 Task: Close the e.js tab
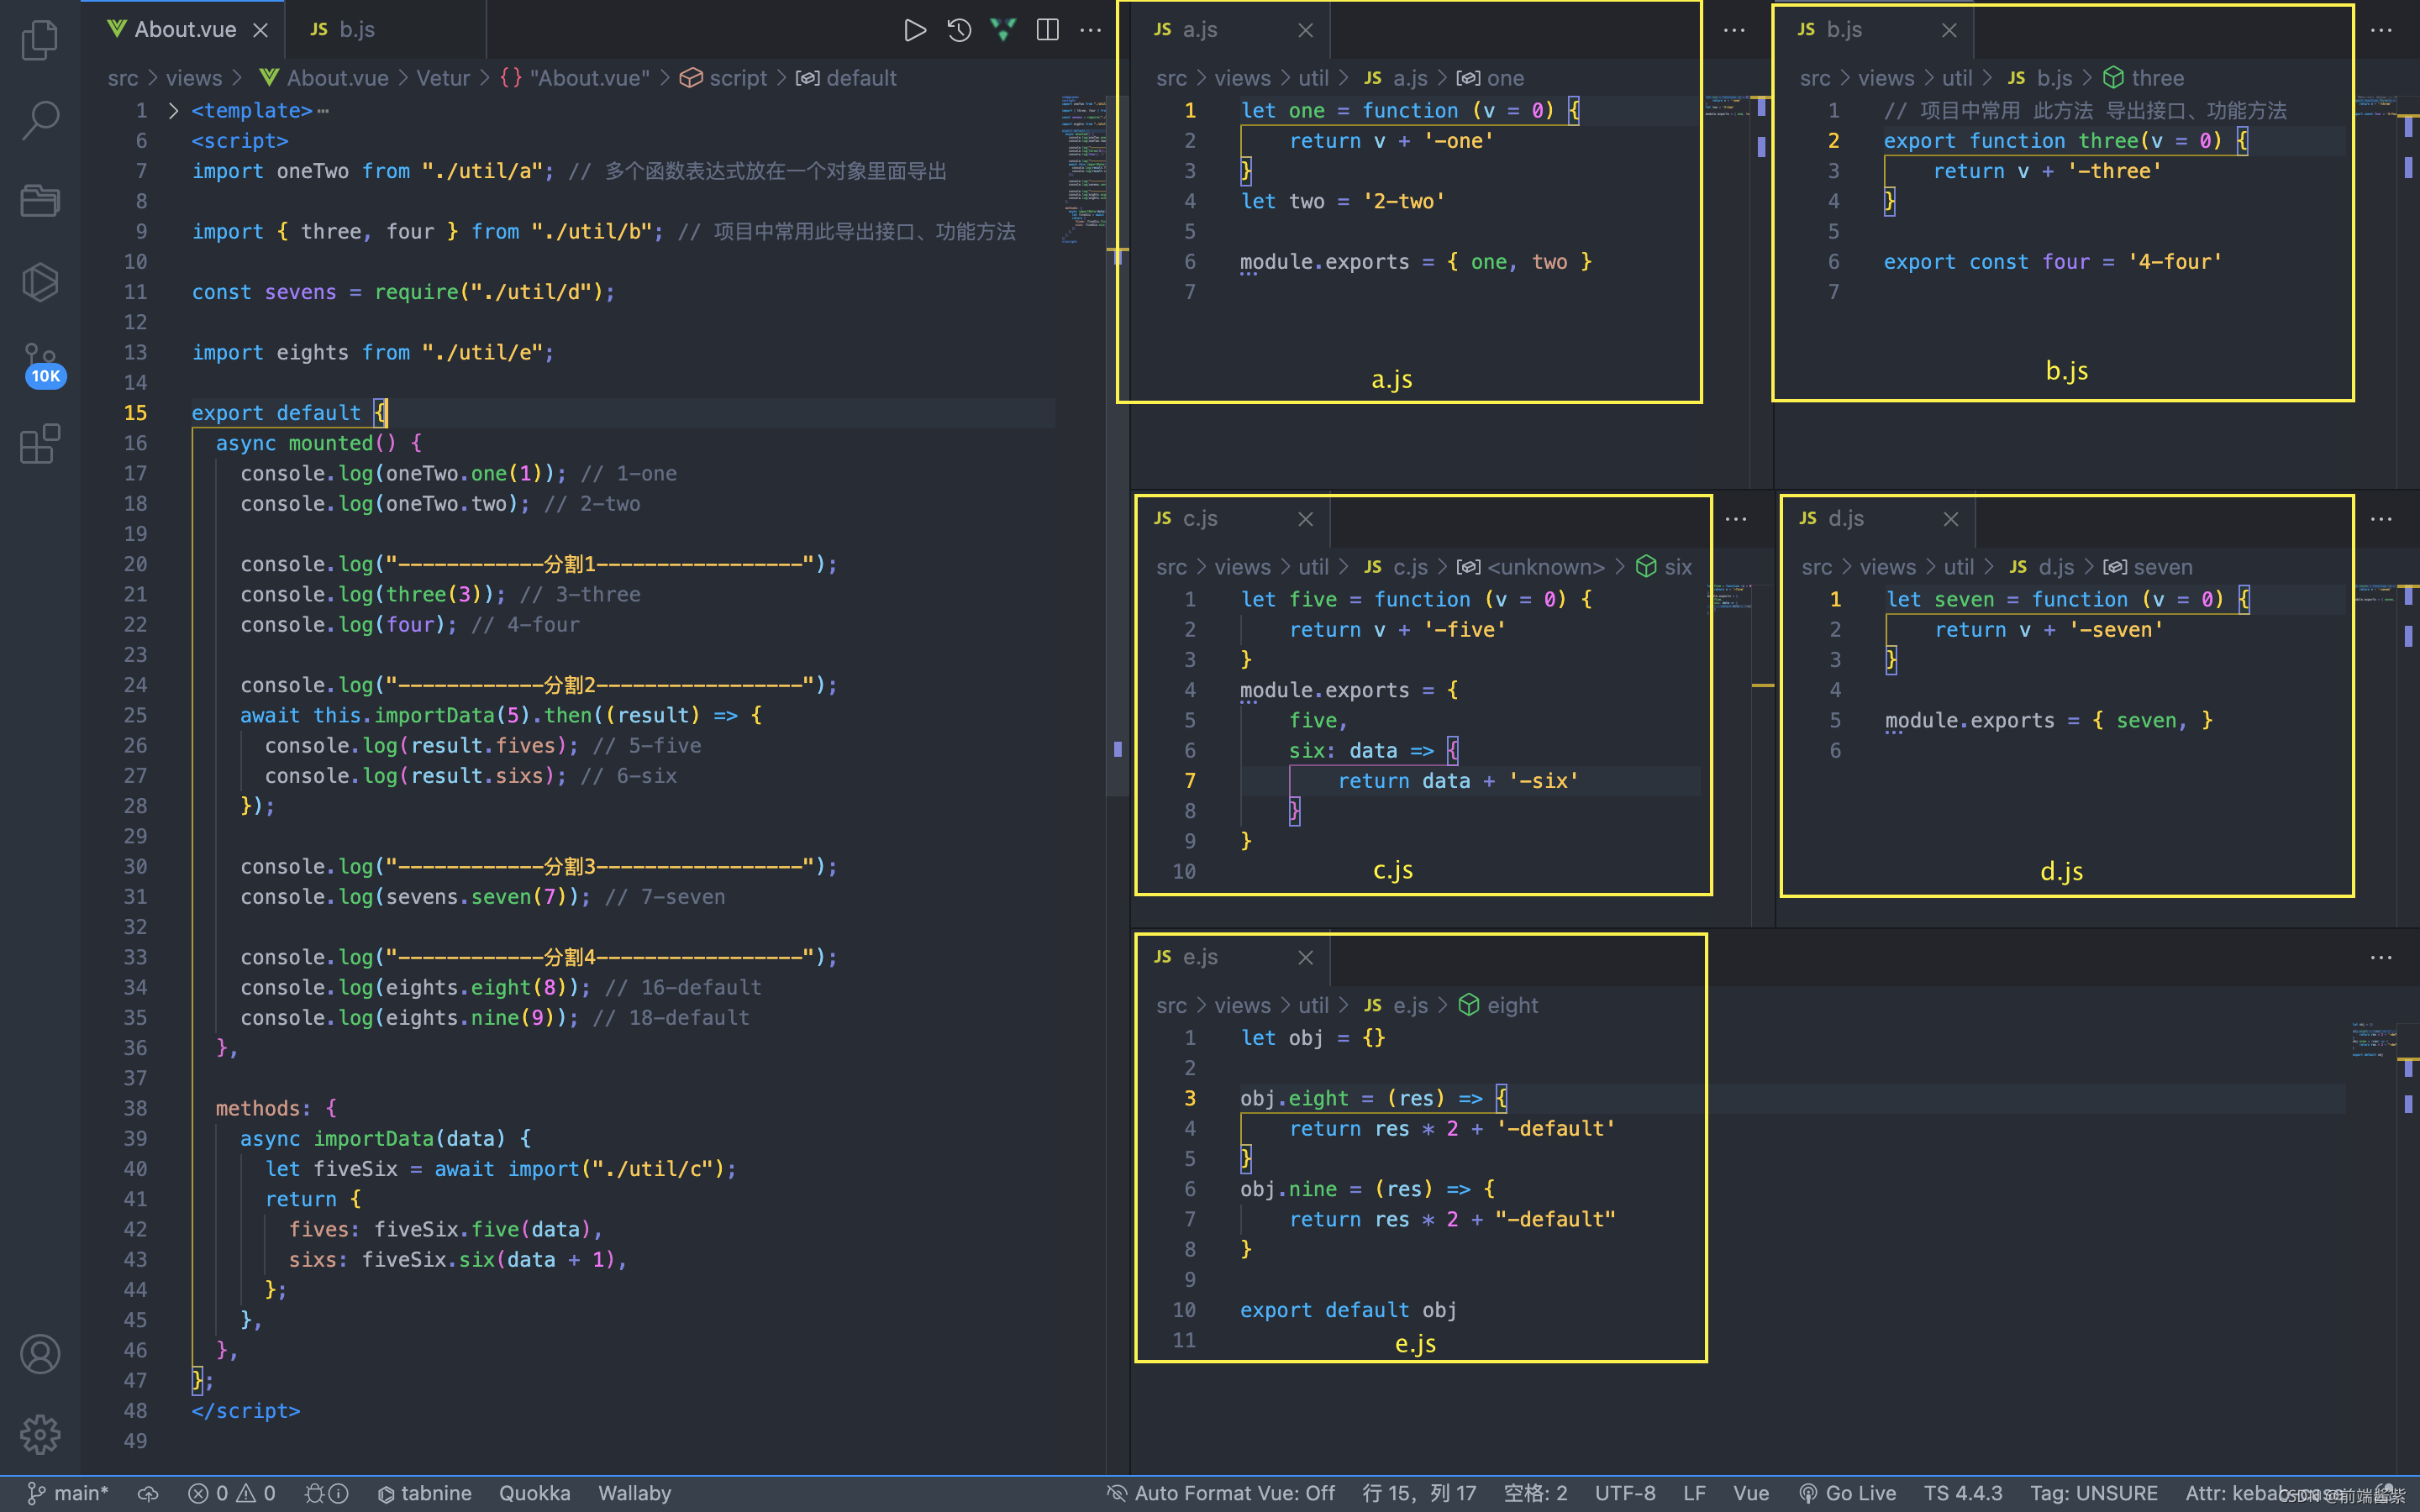[1305, 958]
